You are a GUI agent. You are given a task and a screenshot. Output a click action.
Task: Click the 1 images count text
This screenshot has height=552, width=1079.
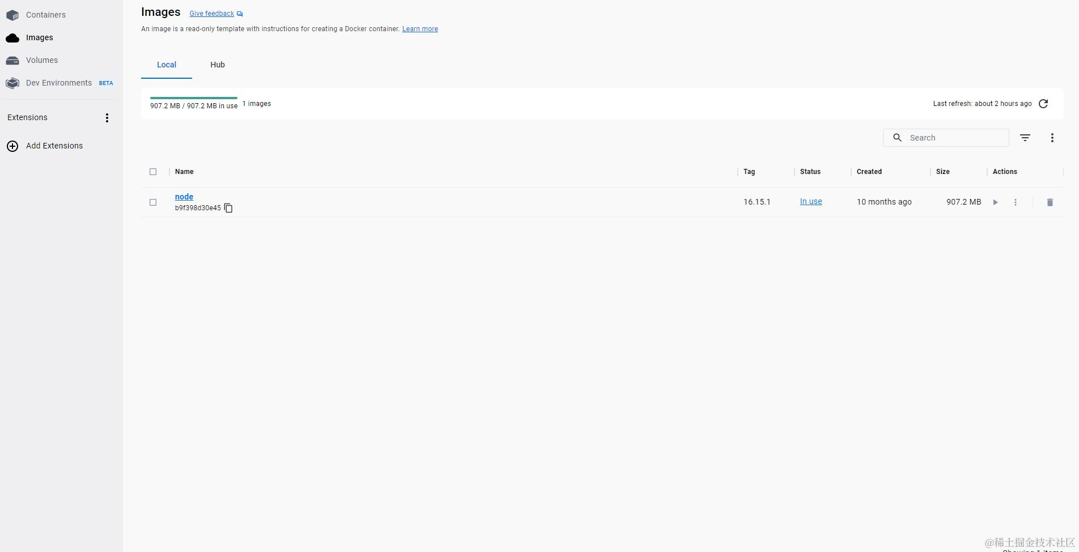pos(257,104)
